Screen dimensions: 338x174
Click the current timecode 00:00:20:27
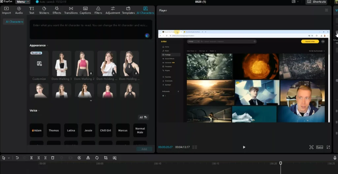(165, 147)
